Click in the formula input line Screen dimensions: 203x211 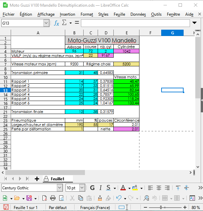click(x=135, y=23)
